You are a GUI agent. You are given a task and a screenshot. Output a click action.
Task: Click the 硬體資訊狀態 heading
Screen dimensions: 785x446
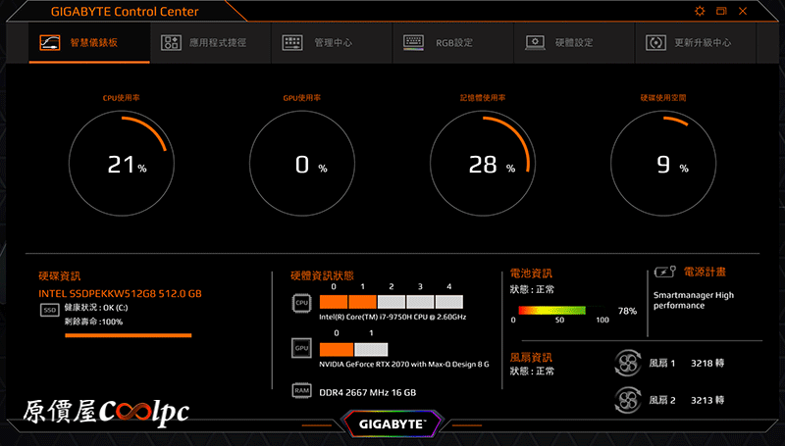pos(322,275)
